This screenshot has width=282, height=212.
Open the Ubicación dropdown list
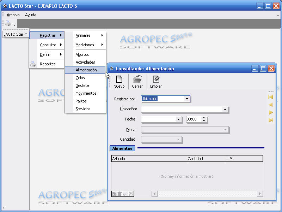point(225,109)
